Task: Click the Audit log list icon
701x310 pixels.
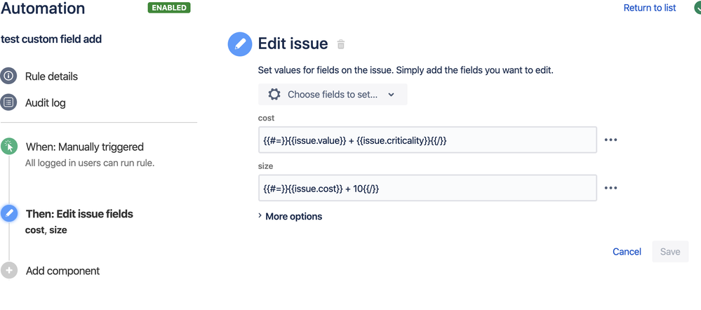Action: (x=9, y=102)
